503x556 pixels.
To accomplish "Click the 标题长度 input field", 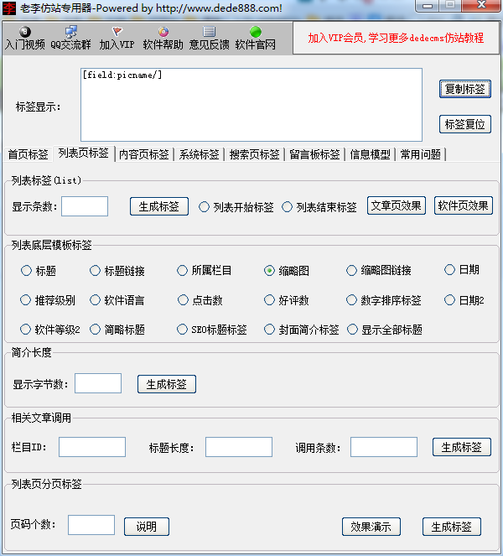I will pyautogui.click(x=239, y=447).
